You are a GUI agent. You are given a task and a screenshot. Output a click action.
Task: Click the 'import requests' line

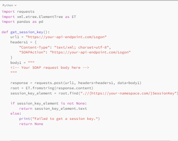pos(18,12)
